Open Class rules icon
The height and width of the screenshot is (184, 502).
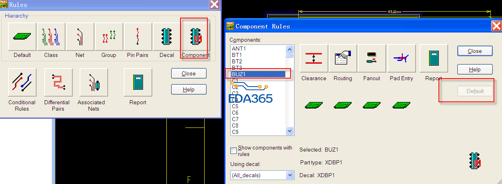(x=51, y=36)
